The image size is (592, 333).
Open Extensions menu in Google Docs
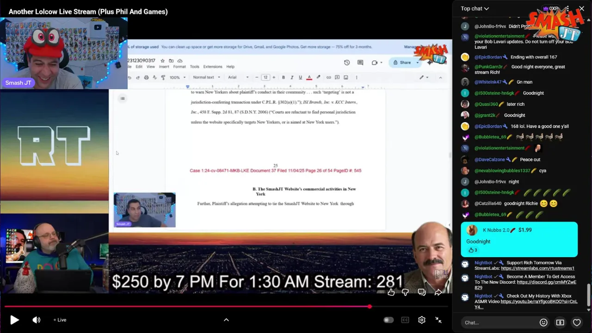213,67
